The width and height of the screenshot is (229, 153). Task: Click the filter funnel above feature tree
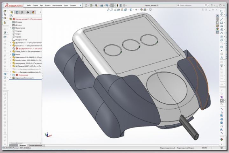click(11, 16)
